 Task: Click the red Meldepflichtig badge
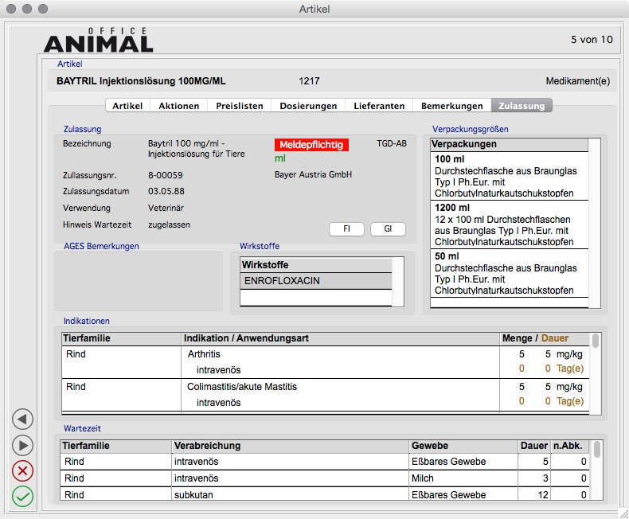point(311,145)
